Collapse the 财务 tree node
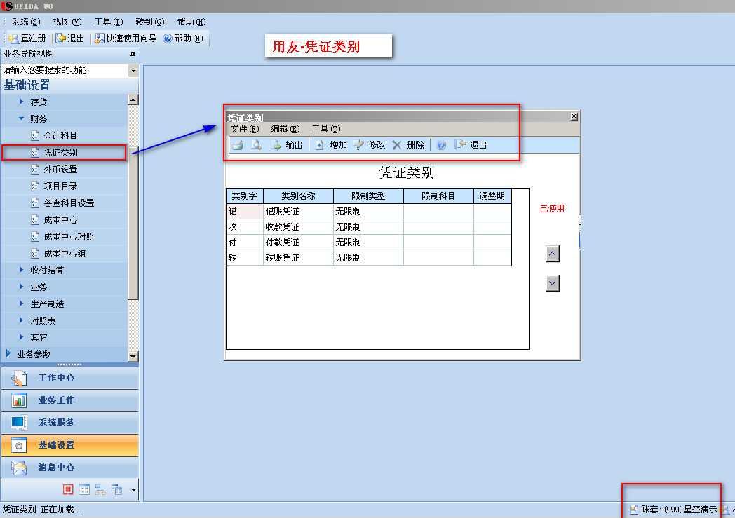Viewport: 735px width, 518px height. 22,119
